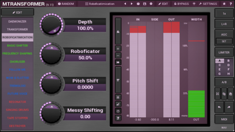Screen dimensions: 235x132
Task: Pause the level meter display
Action: pyautogui.click(x=118, y=97)
